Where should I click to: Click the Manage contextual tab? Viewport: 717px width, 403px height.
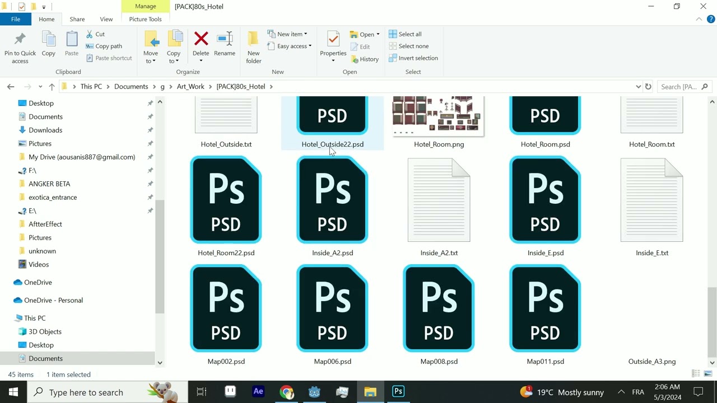pos(145,6)
